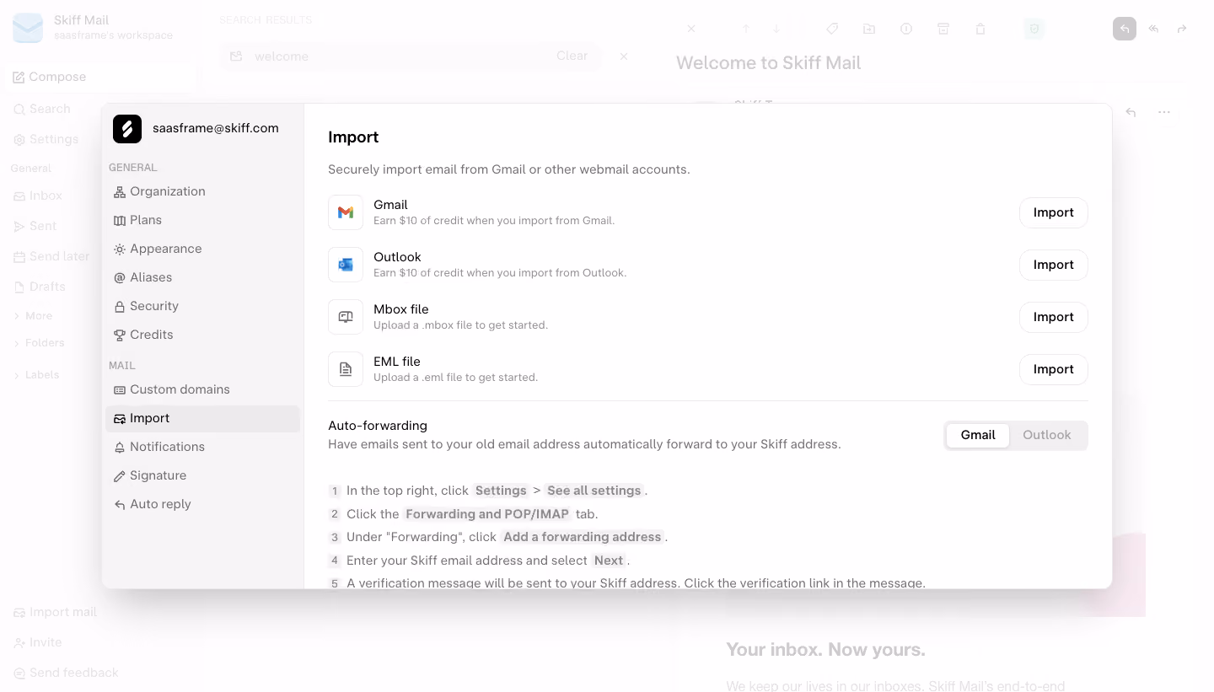This screenshot has height=692, width=1214.
Task: Click the Skiff logo beside saasframe@skiff.com
Action: (127, 128)
